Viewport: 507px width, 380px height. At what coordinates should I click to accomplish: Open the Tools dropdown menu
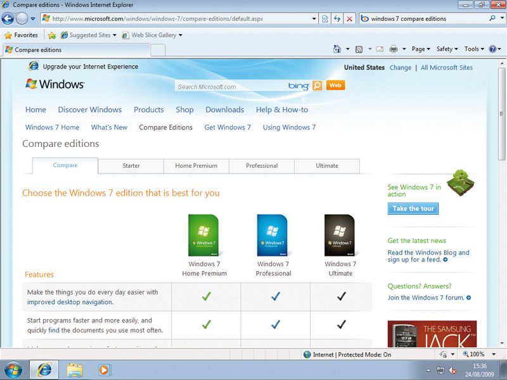point(473,49)
